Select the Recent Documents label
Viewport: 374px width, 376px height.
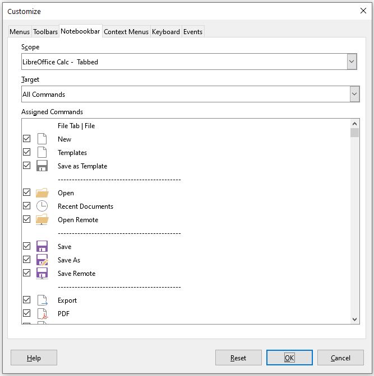click(85, 206)
